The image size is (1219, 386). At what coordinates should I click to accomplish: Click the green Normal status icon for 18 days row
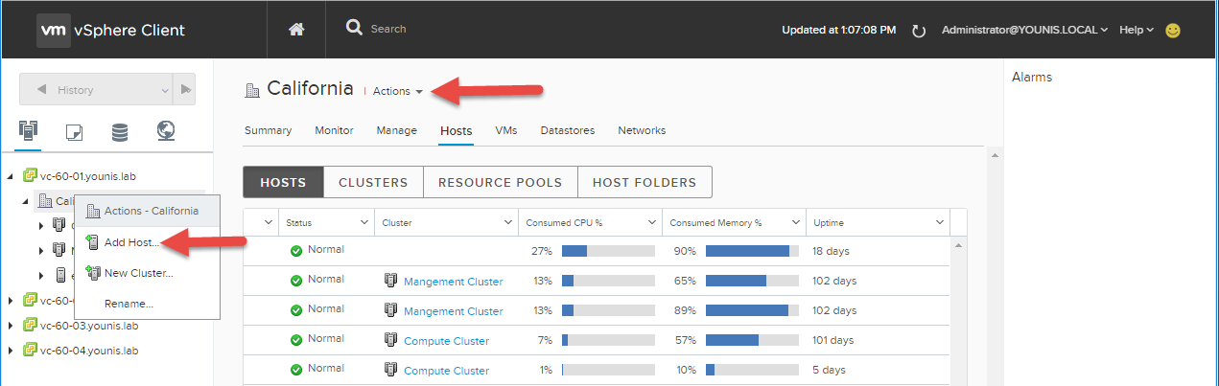point(296,251)
